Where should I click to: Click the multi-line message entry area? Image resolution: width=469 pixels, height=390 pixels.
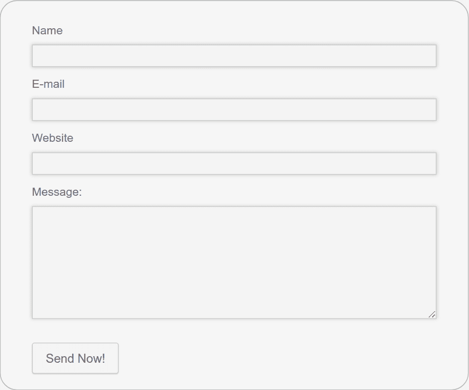[x=234, y=262]
